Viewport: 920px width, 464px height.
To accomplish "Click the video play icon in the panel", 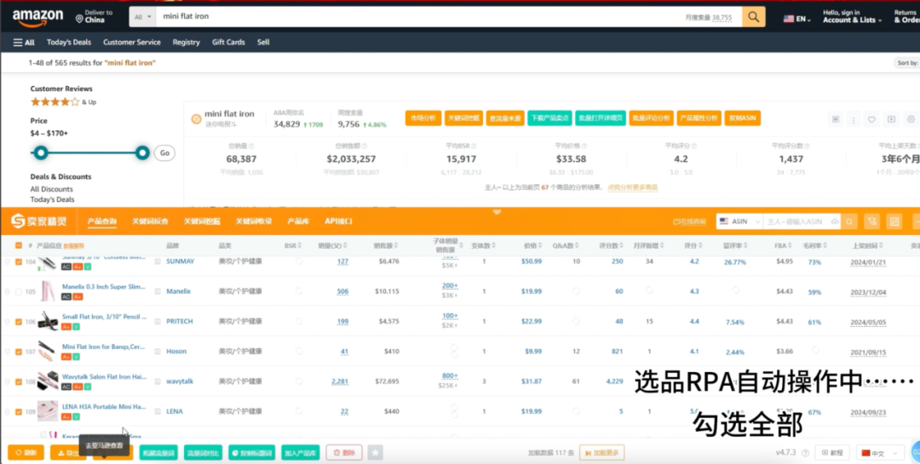I will tap(891, 119).
